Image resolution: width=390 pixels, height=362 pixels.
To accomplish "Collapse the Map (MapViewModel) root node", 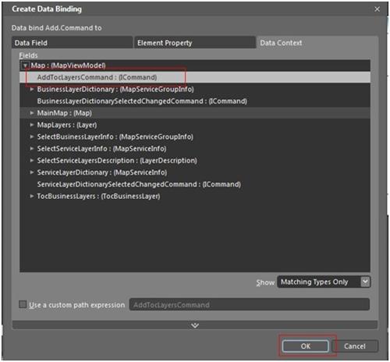I will [25, 66].
